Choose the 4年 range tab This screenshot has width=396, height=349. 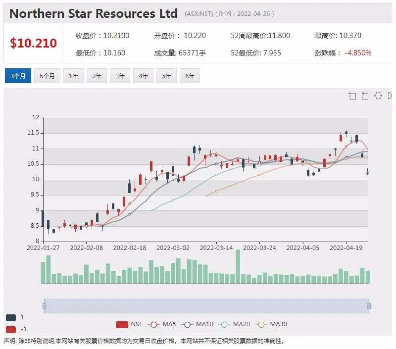coord(143,76)
